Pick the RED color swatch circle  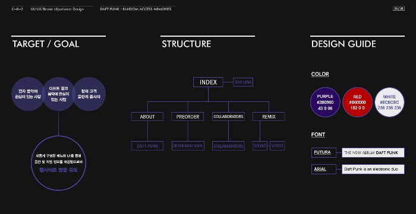click(357, 102)
